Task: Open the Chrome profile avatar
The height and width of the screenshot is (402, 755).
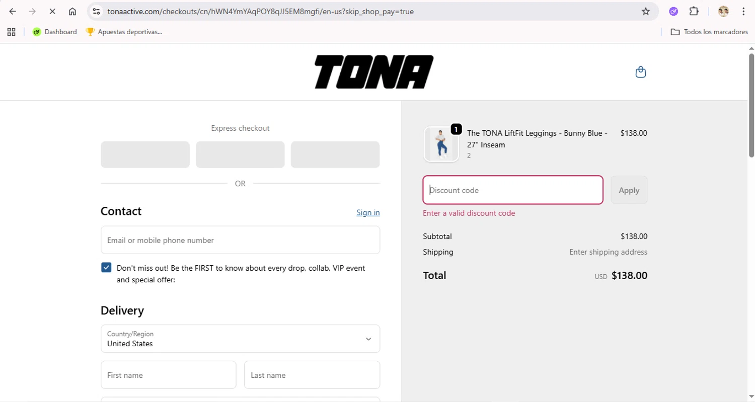Action: click(723, 12)
